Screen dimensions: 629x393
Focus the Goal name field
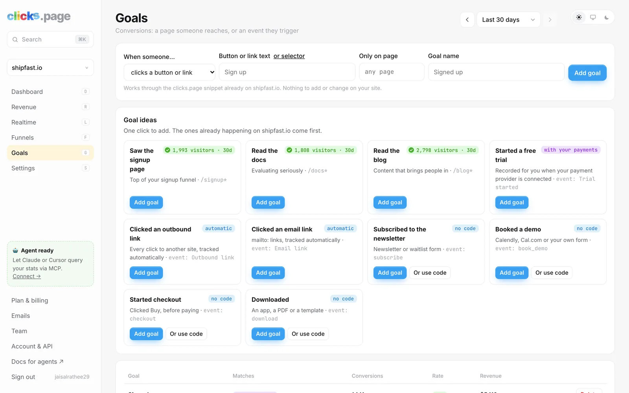pos(496,72)
